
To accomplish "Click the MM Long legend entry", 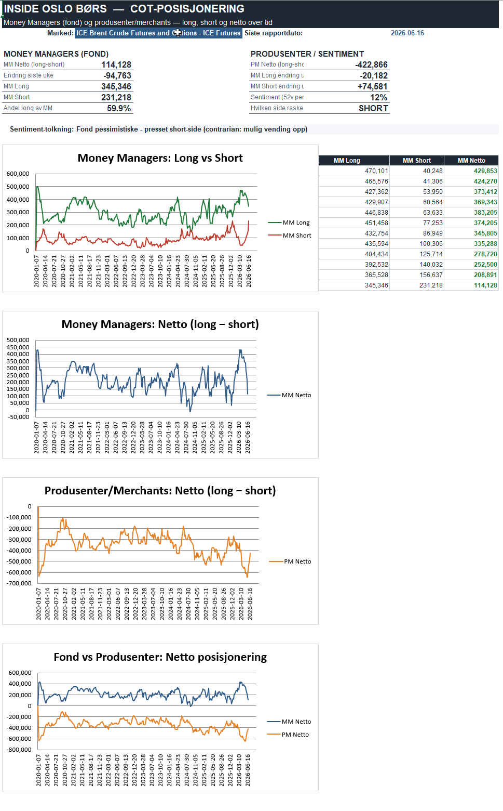I will 289,223.
